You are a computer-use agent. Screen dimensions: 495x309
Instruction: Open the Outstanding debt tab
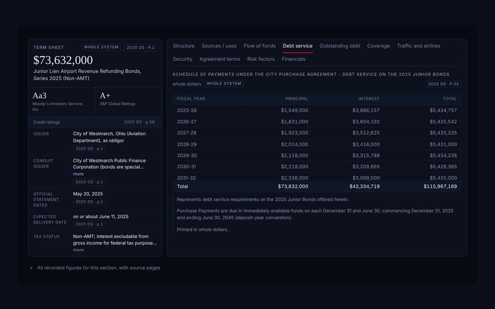[x=340, y=46]
